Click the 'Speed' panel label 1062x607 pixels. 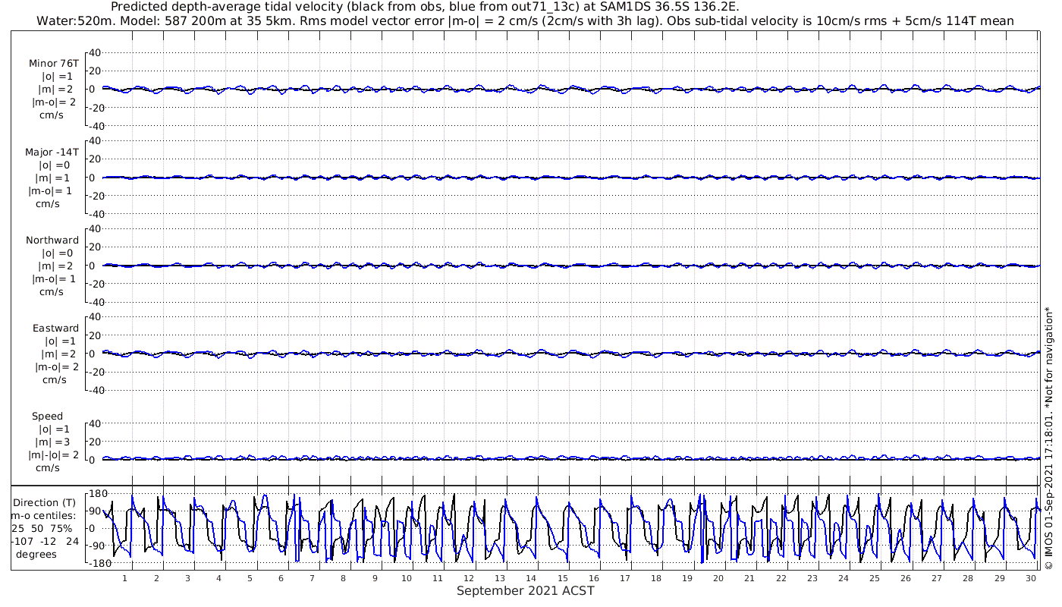click(x=48, y=416)
